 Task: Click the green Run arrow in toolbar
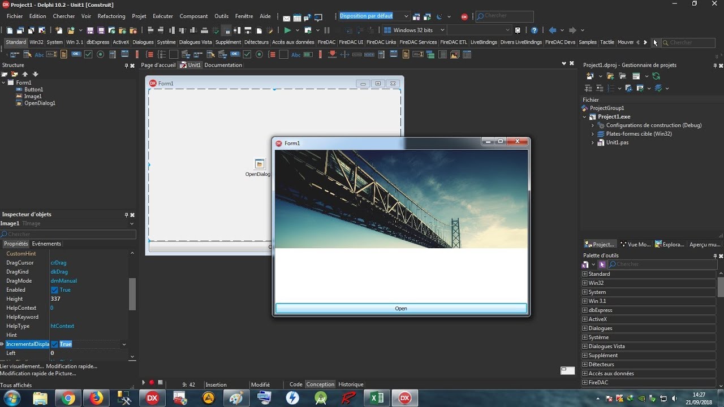point(287,30)
